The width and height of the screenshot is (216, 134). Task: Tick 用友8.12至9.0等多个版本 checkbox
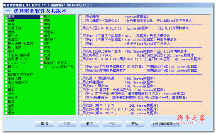(x=81, y=52)
